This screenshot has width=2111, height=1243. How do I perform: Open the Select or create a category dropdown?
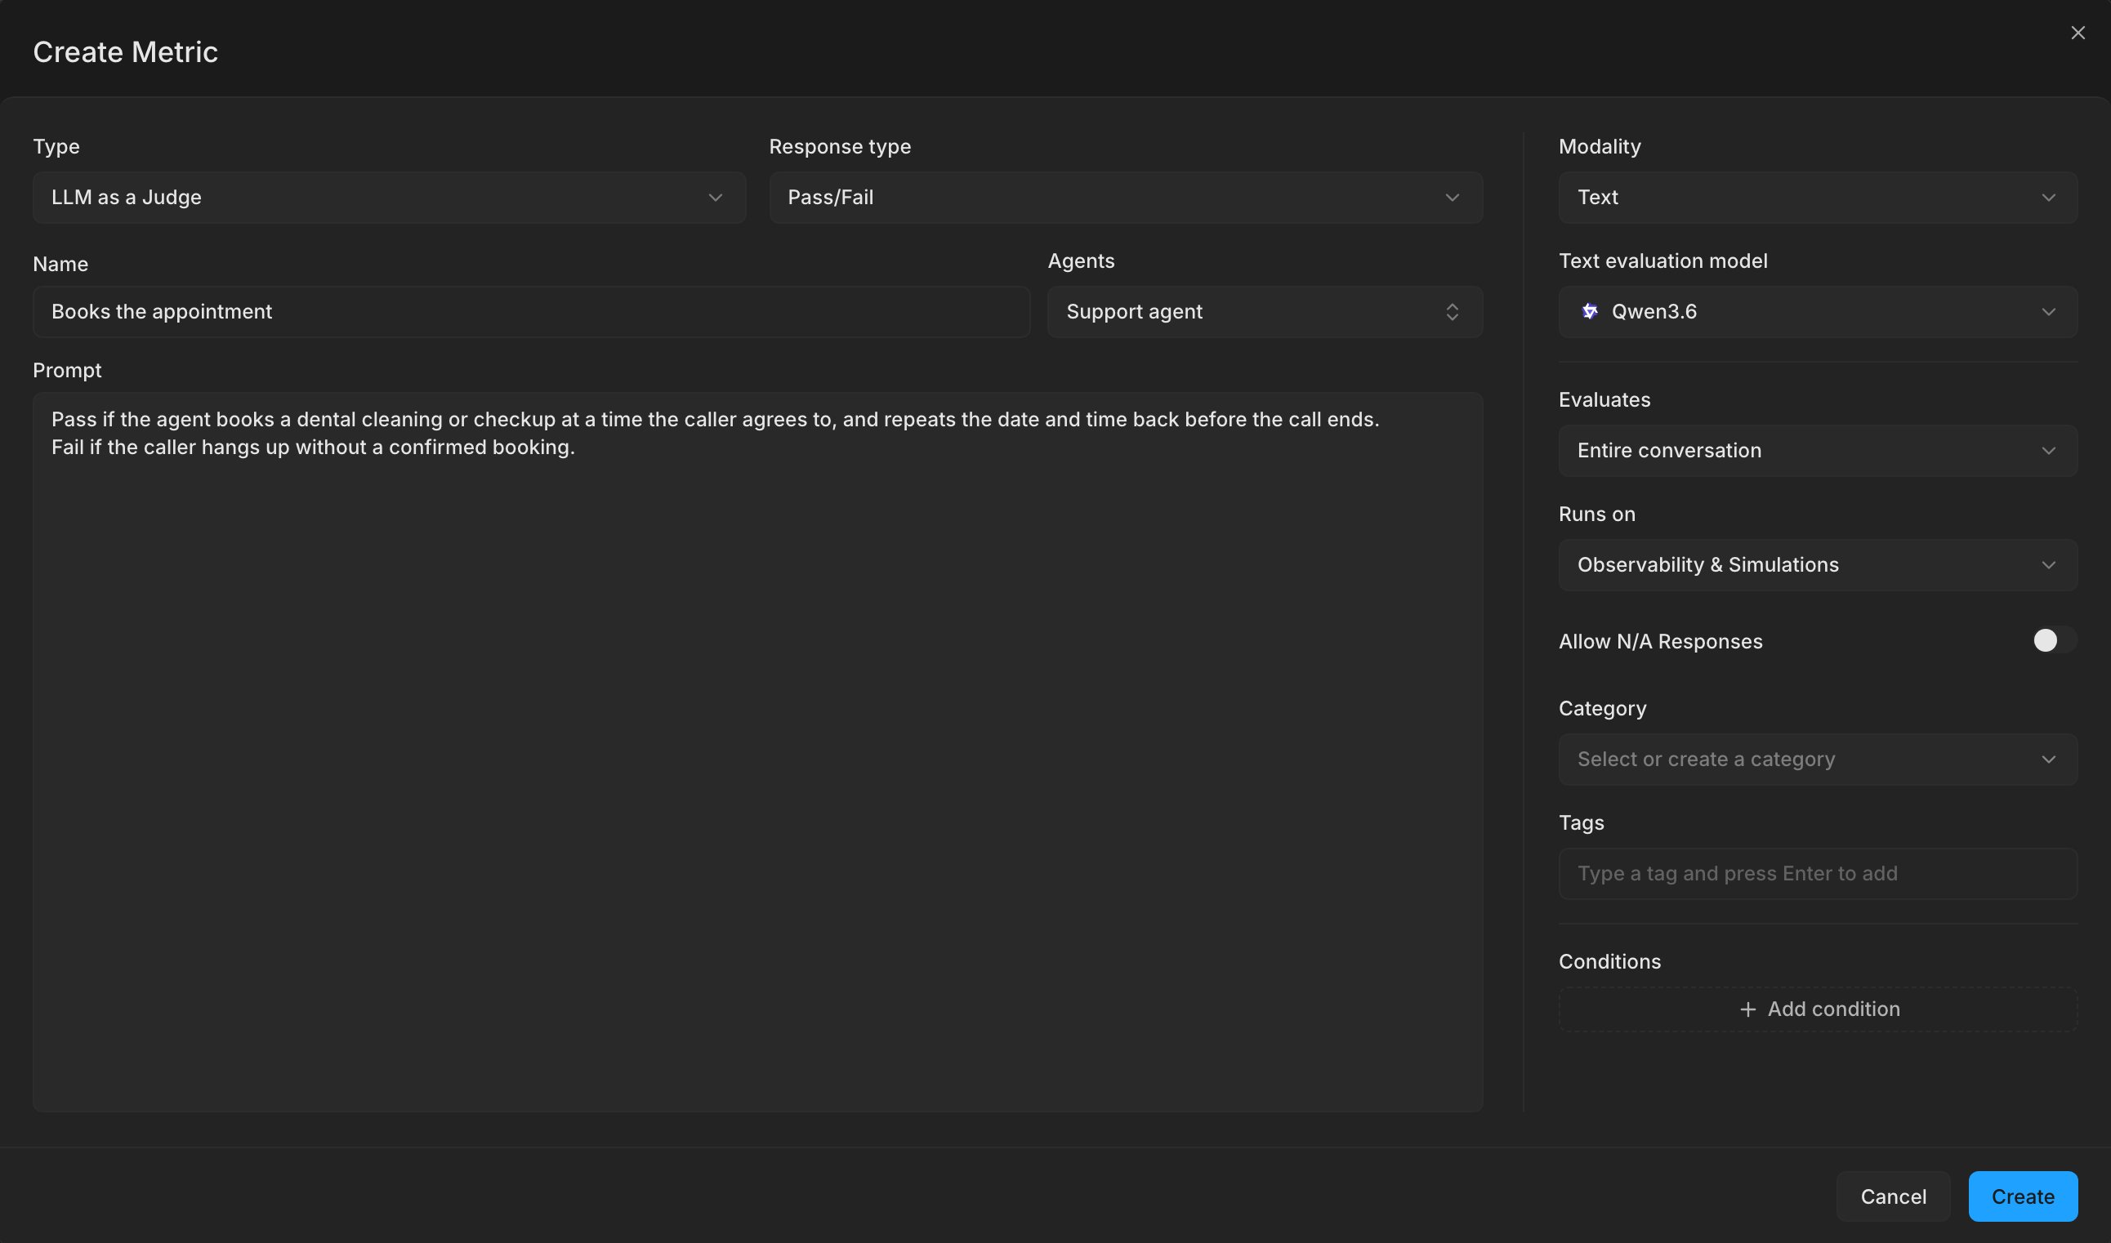1818,760
